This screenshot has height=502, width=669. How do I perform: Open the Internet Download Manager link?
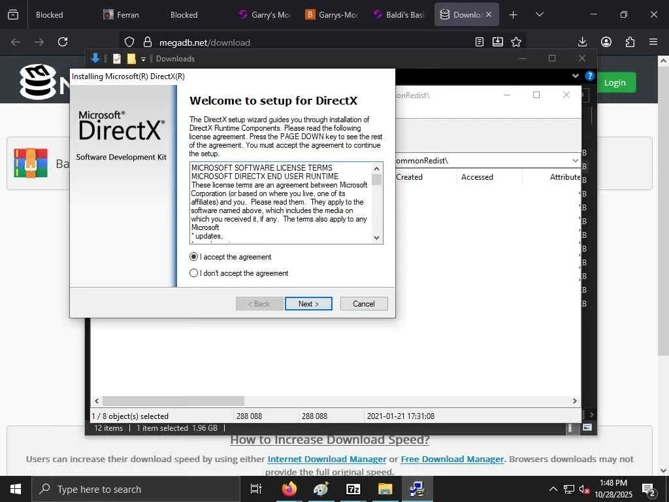(x=327, y=460)
